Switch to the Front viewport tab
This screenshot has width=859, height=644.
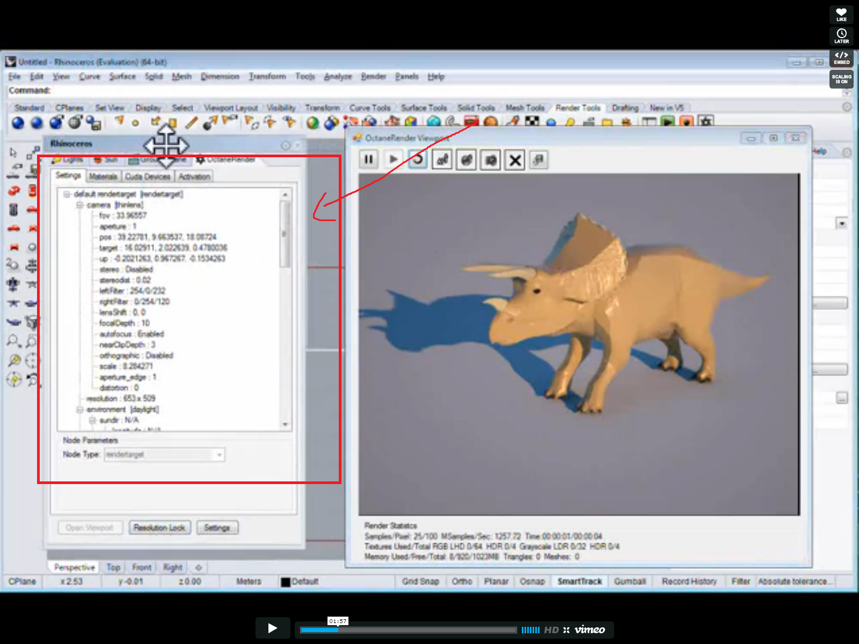(142, 567)
